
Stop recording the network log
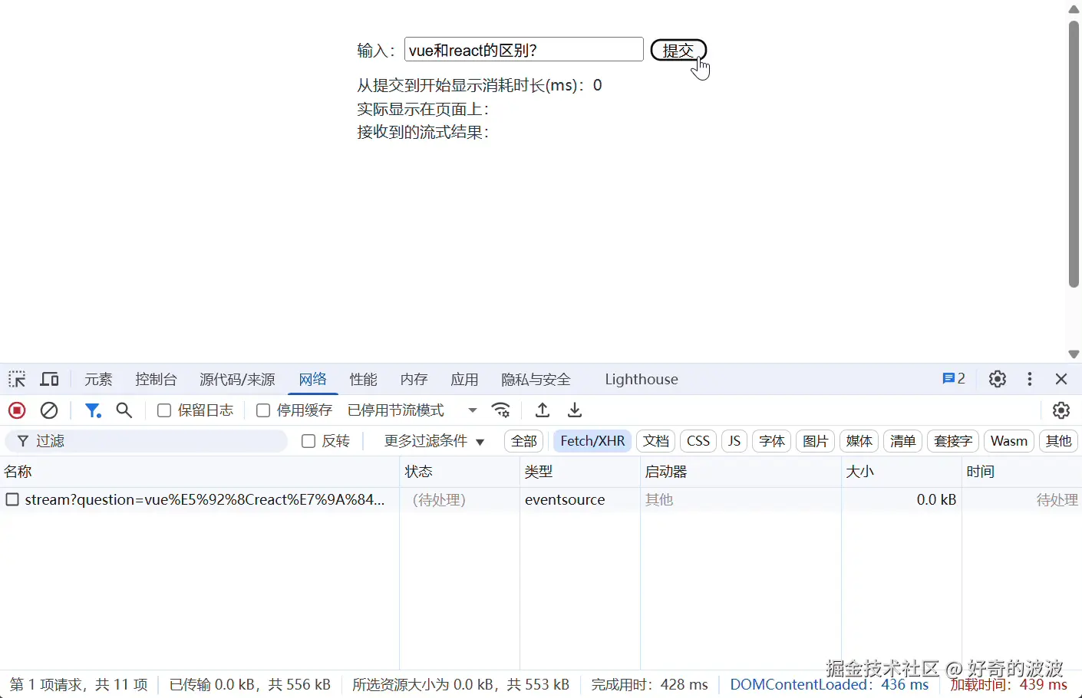16,410
